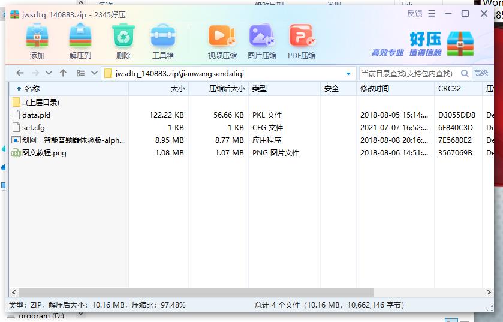Click the 好压 brand logo banner

tap(423, 43)
